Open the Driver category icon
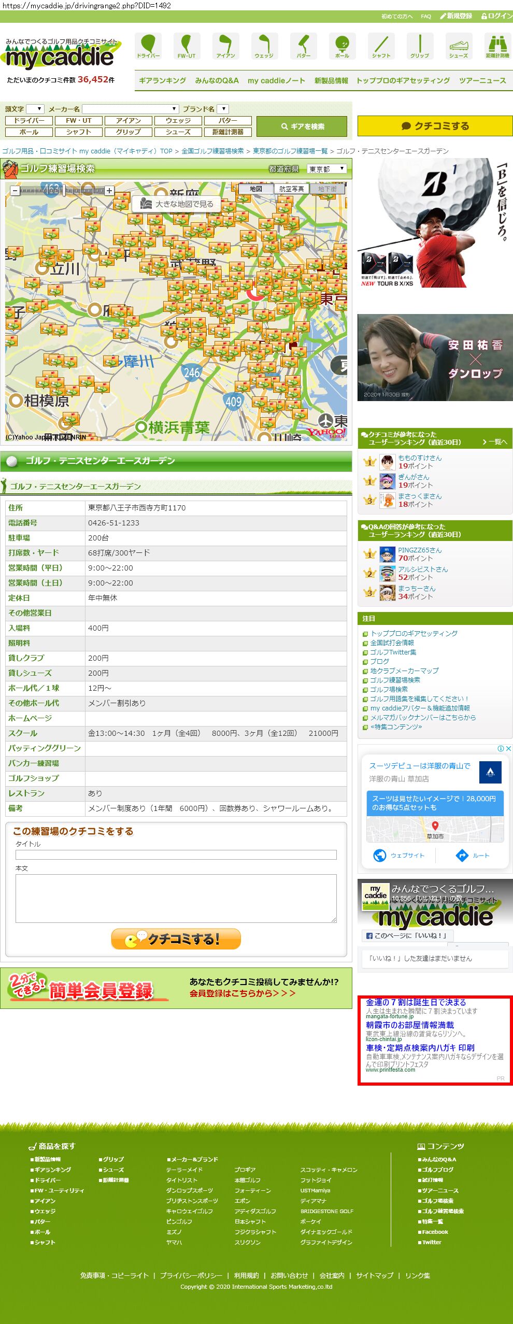This screenshot has width=513, height=1324. coord(148,46)
